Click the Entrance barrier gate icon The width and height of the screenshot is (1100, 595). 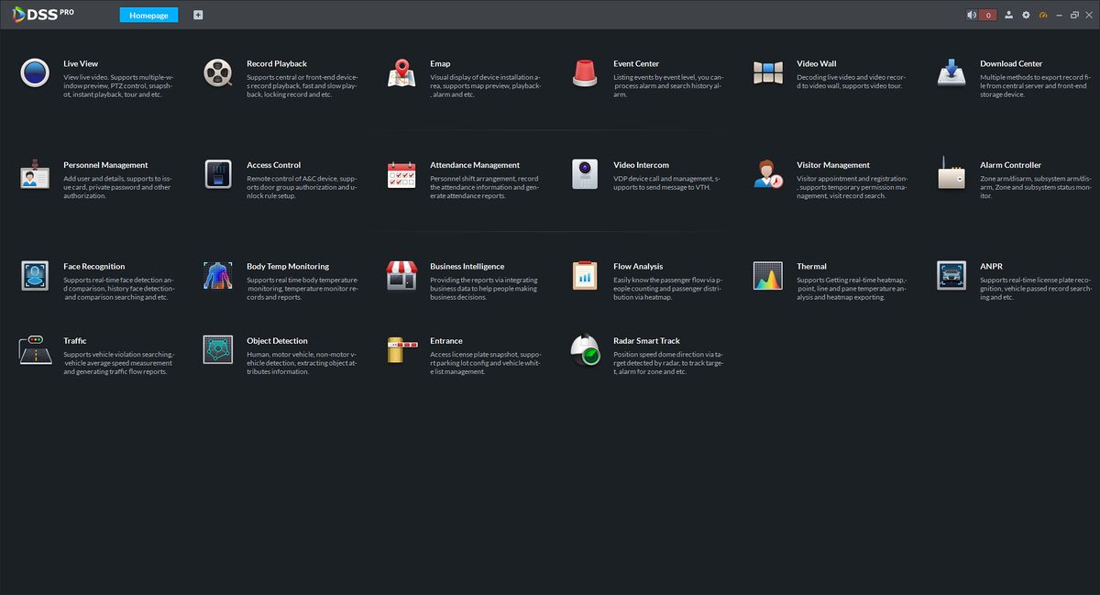pos(401,349)
